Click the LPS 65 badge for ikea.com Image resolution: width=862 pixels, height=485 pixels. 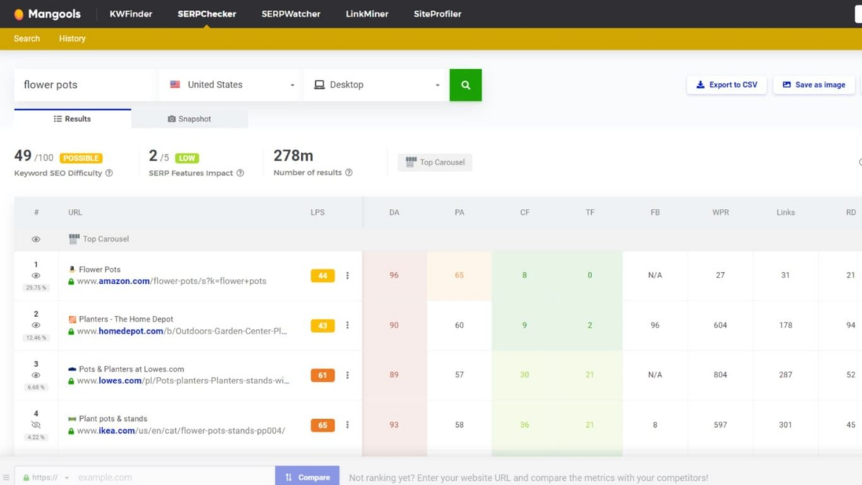(323, 425)
